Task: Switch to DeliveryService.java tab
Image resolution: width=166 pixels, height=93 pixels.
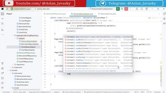Action: coord(107,14)
